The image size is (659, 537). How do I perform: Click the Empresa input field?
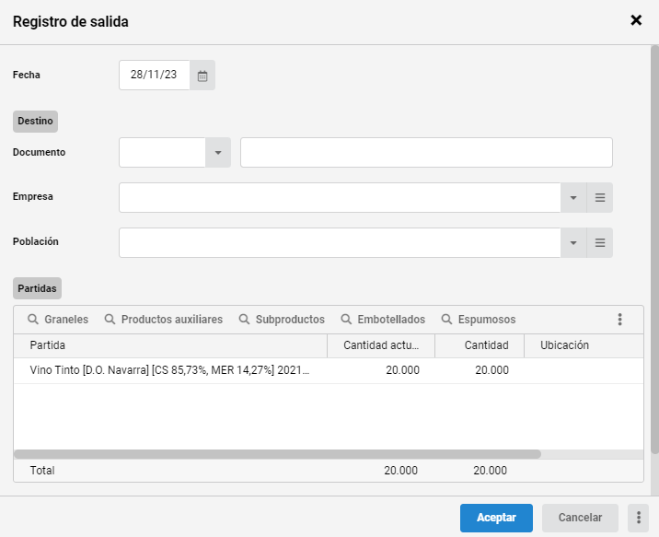pos(340,198)
